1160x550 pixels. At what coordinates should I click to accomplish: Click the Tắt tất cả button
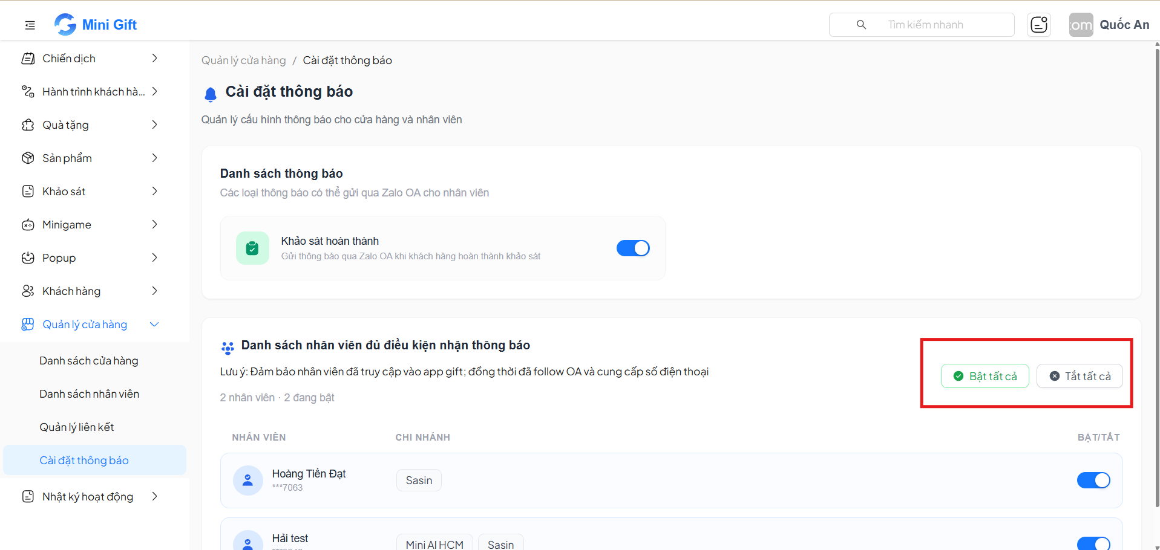[1080, 376]
